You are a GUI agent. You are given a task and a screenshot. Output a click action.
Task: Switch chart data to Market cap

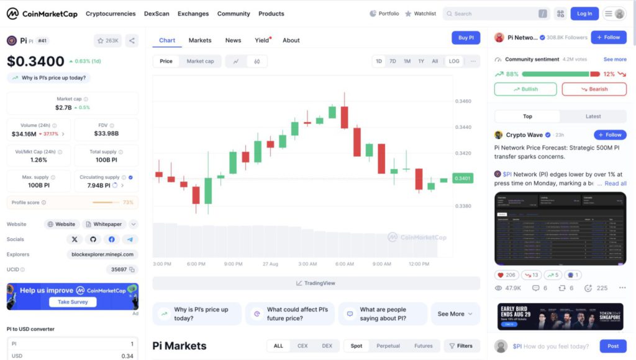(x=200, y=61)
